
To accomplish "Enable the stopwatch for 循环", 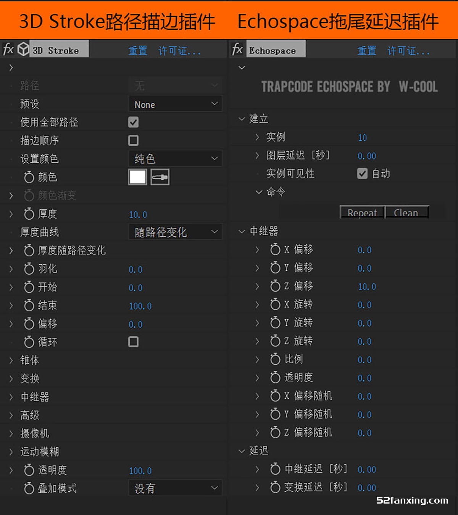I will (x=29, y=342).
